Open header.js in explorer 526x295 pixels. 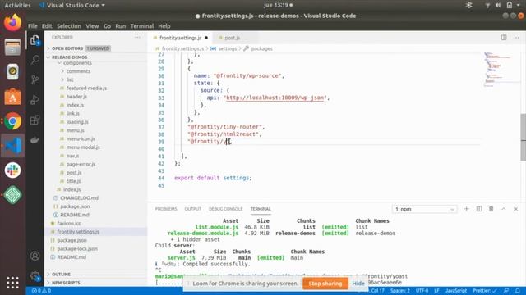coord(76,97)
